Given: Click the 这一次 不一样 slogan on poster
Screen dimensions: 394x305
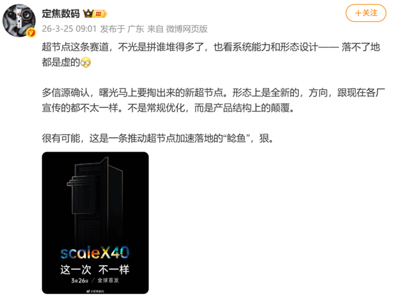Looking at the screenshot, I should [95, 270].
